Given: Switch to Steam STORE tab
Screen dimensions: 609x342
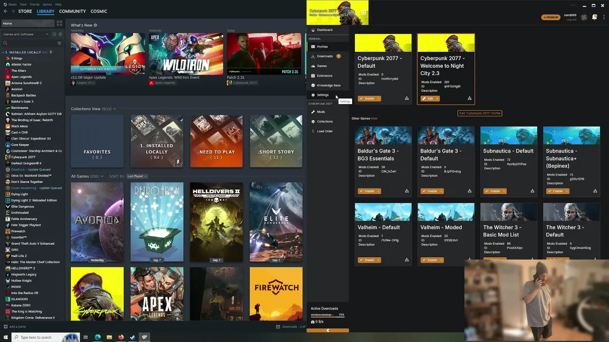Looking at the screenshot, I should tap(25, 11).
